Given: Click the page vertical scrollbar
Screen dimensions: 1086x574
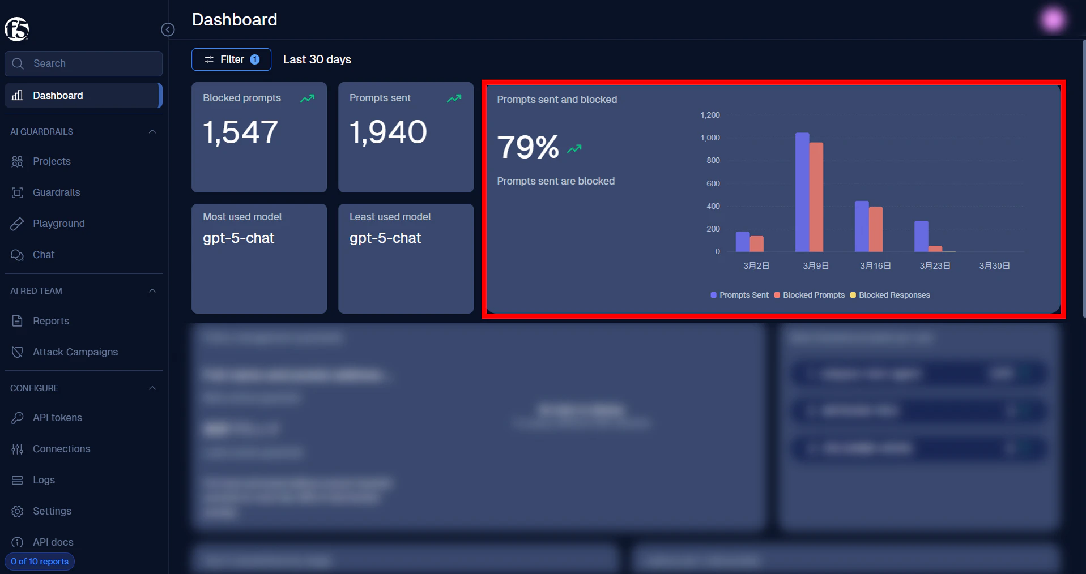Looking at the screenshot, I should point(1083,178).
